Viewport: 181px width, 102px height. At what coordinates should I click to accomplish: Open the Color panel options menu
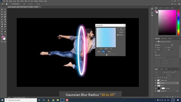point(180,8)
